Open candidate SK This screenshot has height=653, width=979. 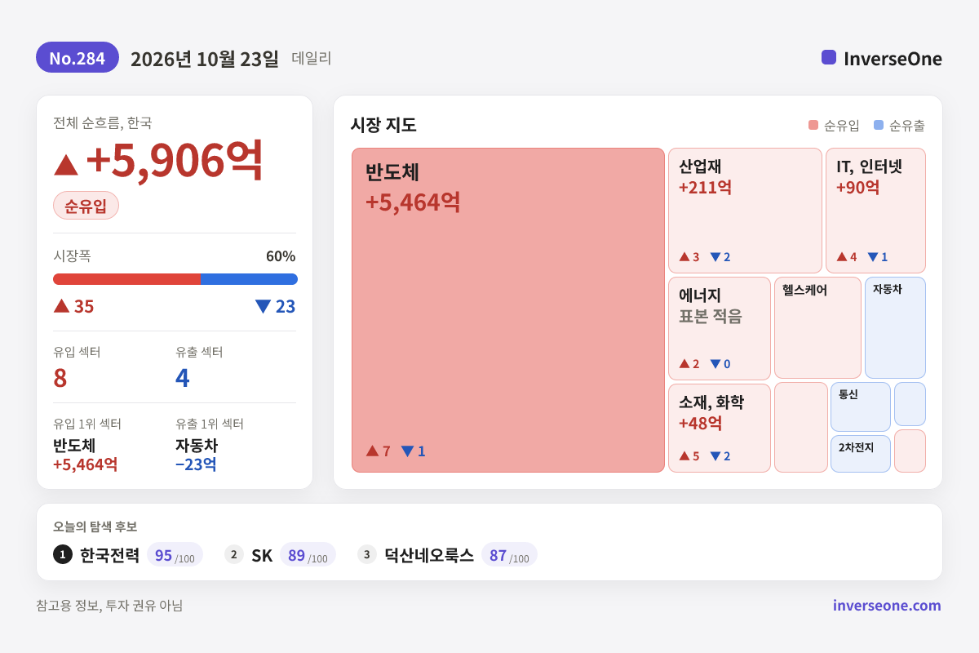[x=262, y=555]
